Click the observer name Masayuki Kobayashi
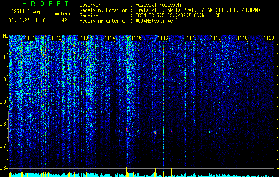This screenshot has width=279, height=177. [159, 5]
